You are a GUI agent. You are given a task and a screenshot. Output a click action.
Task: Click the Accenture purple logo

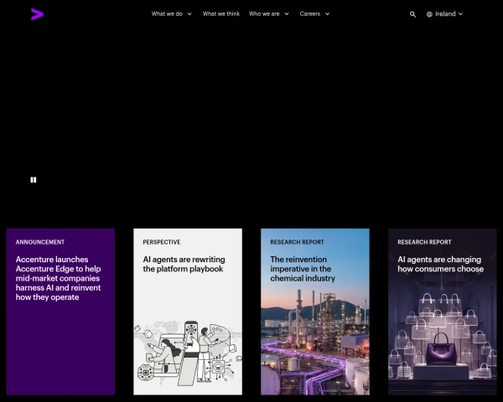point(37,14)
